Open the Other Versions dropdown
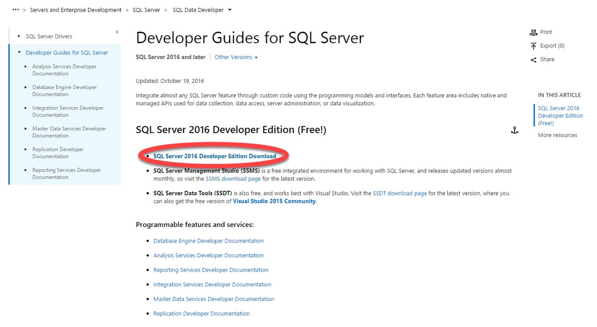The width and height of the screenshot is (597, 327). (x=236, y=57)
